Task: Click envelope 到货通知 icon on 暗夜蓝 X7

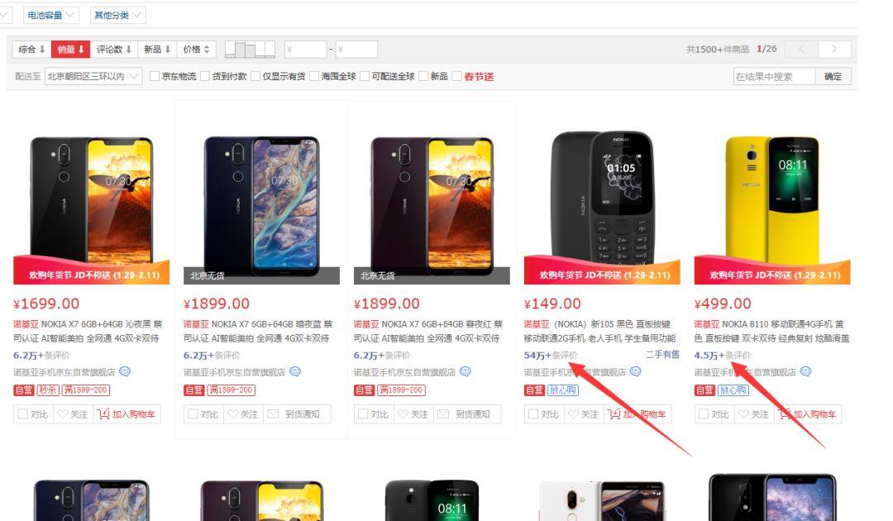Action: point(274,414)
